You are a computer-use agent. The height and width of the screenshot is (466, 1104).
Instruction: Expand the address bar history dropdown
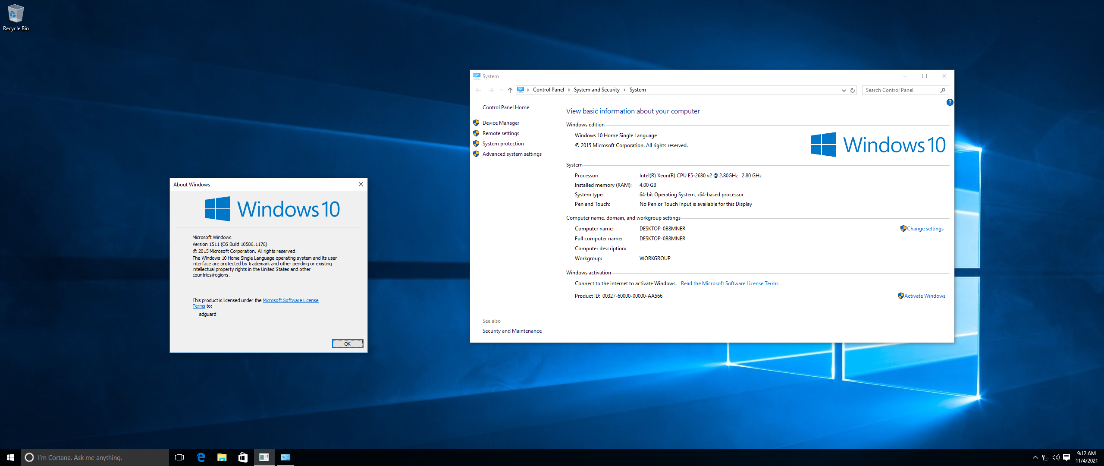click(844, 90)
